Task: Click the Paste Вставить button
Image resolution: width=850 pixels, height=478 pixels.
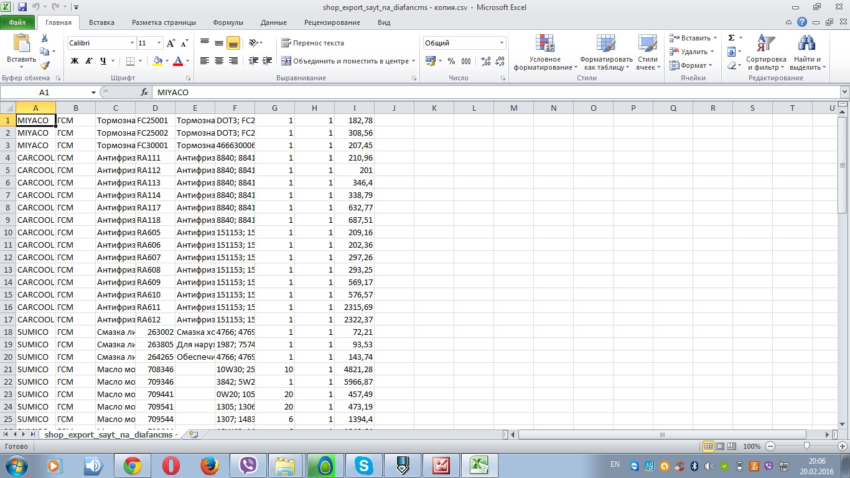Action: click(x=21, y=50)
